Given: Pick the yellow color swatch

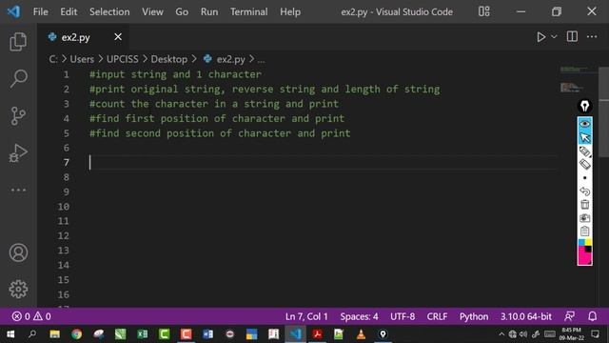Looking at the screenshot, I should [588, 243].
